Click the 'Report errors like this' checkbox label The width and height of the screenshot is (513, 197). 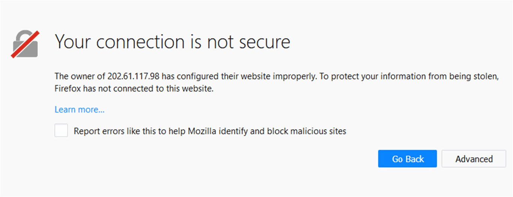pyautogui.click(x=210, y=131)
